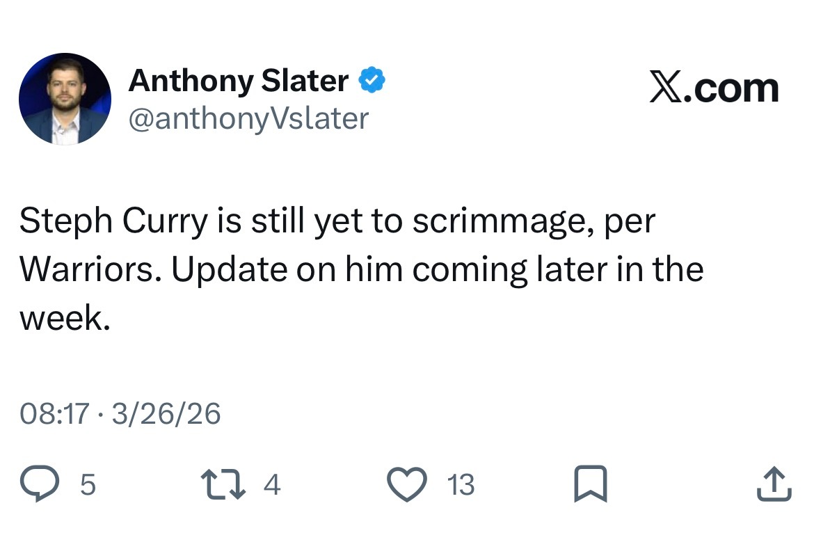Click the X.com logo
The width and height of the screenshot is (814, 549).
pos(714,88)
